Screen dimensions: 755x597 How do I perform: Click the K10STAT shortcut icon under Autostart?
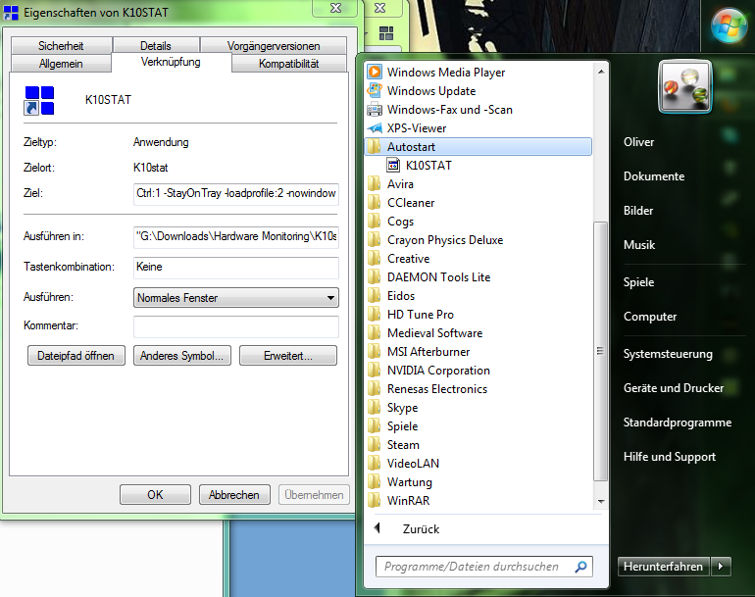393,165
